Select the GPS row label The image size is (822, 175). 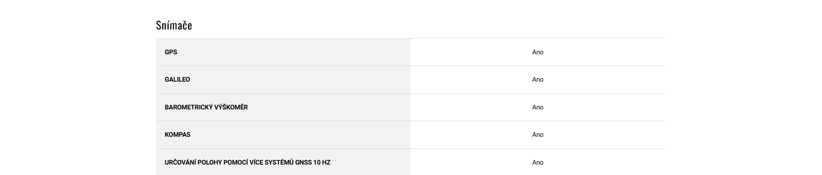(171, 52)
